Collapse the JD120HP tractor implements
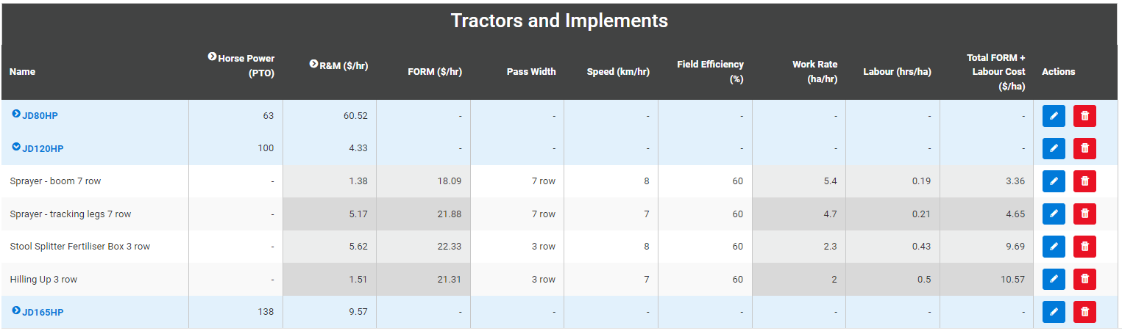This screenshot has width=1122, height=331. pos(16,147)
